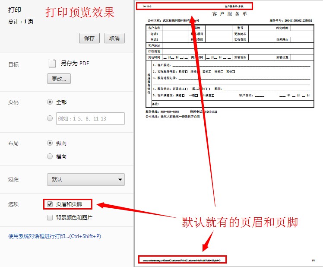Enable the 背景颜色和图片 checkbox
323x267 pixels.
pyautogui.click(x=50, y=217)
